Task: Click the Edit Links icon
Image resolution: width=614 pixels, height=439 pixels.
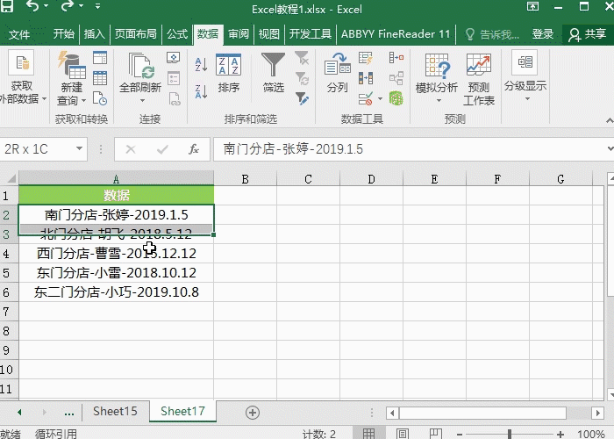Action: 174,98
